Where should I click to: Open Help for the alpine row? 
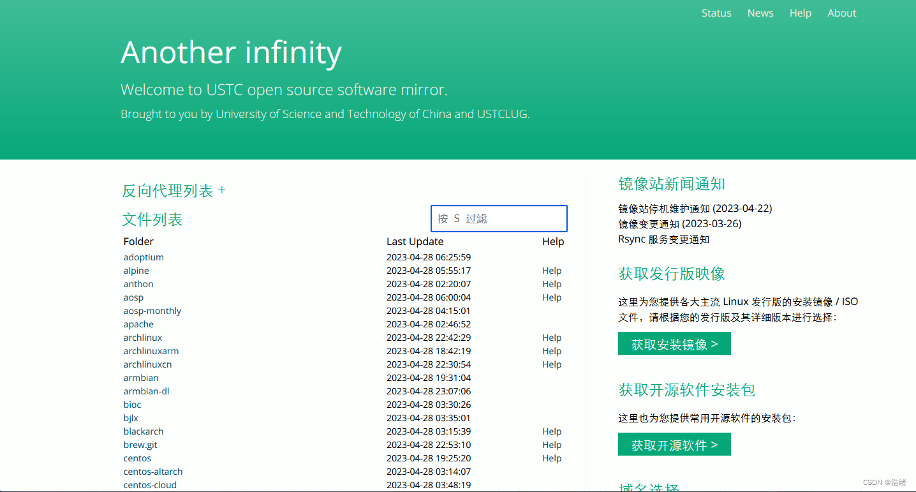pos(552,271)
